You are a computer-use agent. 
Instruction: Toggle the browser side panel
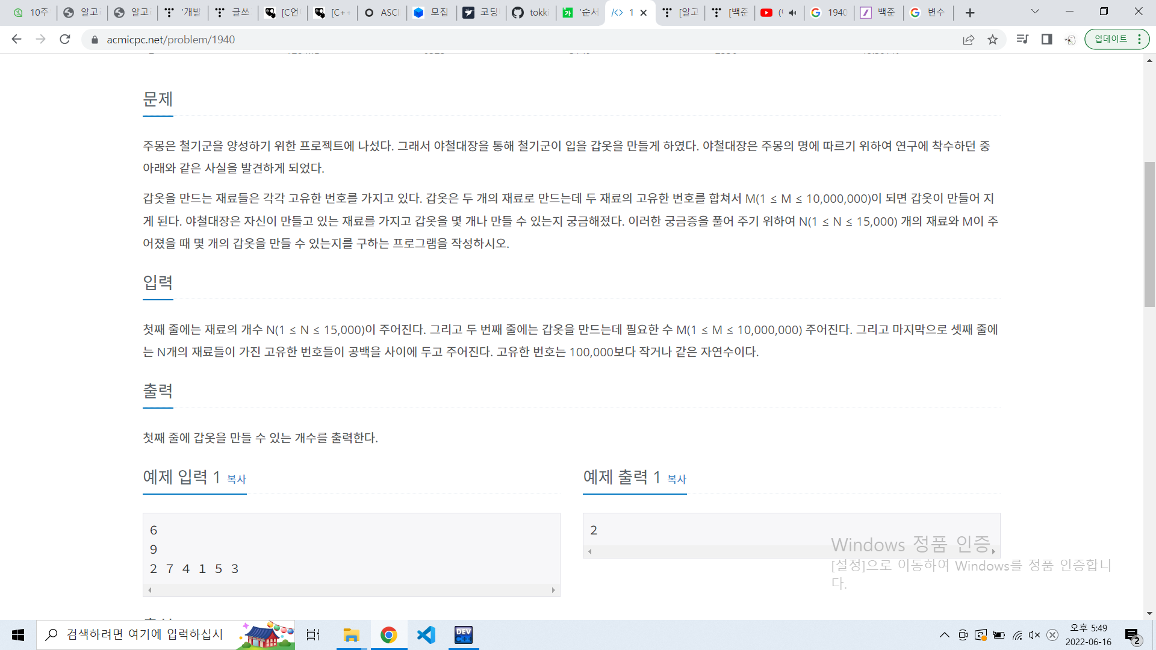pyautogui.click(x=1046, y=39)
